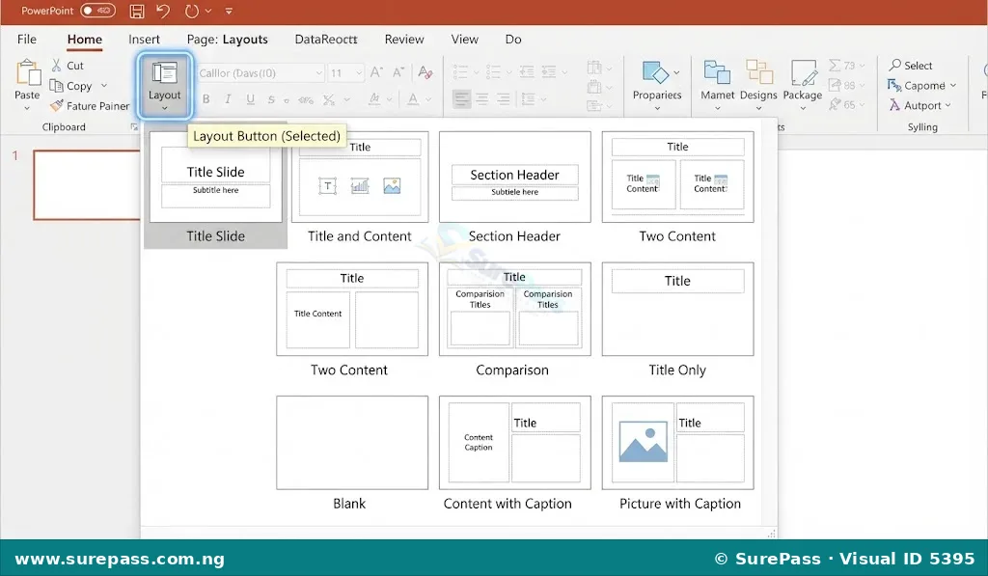
Task: Switch to the View tab
Action: 464,39
